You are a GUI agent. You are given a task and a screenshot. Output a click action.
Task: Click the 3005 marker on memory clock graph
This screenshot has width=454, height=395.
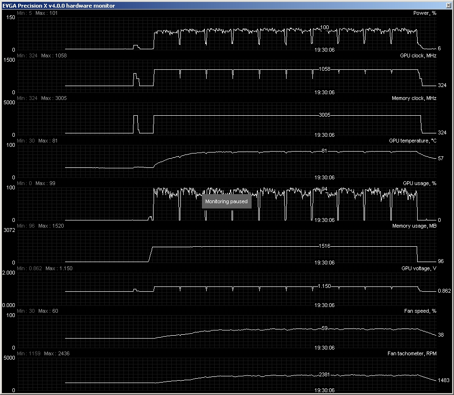(x=324, y=115)
